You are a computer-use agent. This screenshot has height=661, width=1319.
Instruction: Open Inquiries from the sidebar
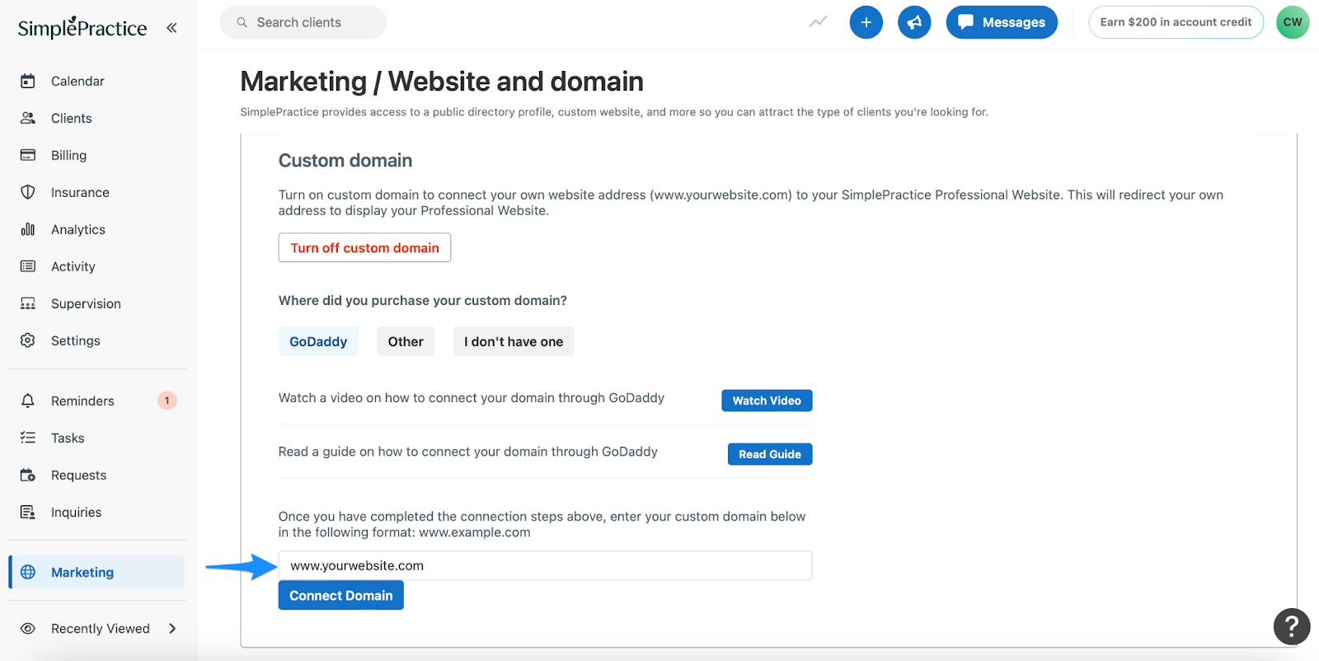click(76, 512)
